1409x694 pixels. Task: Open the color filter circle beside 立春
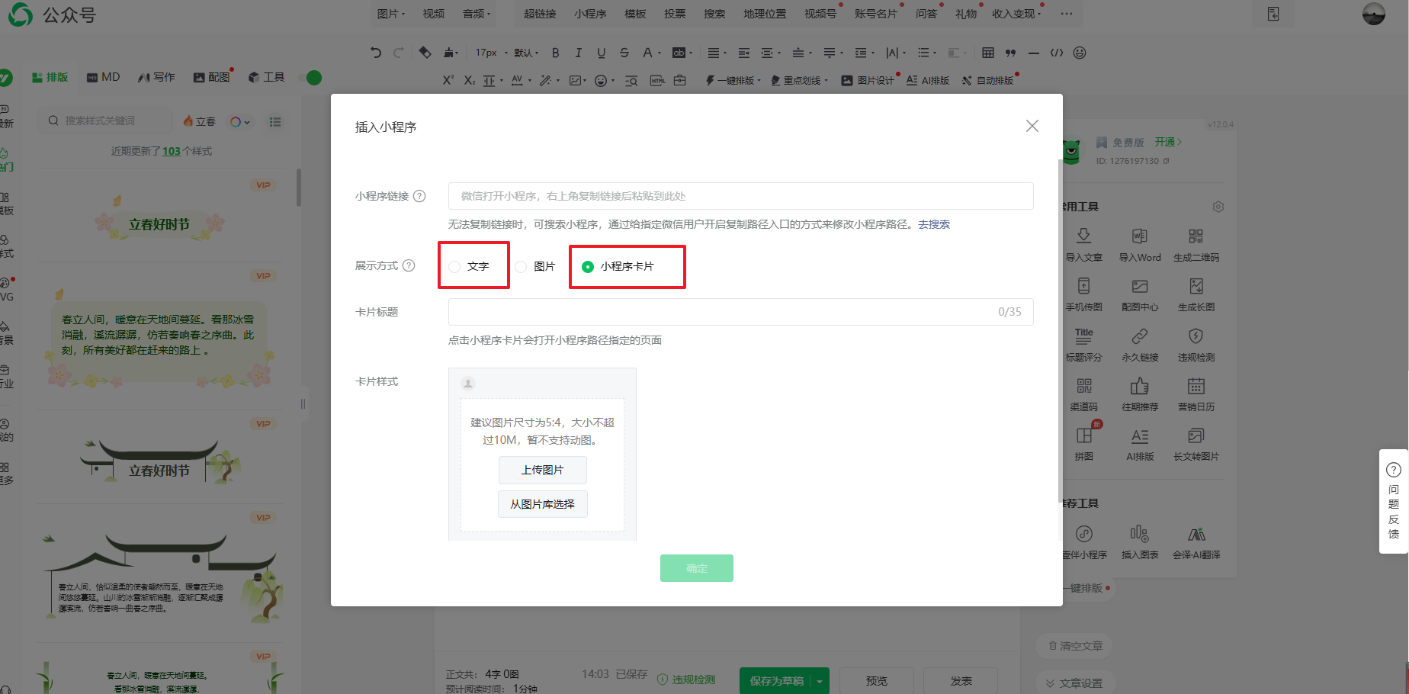point(239,121)
